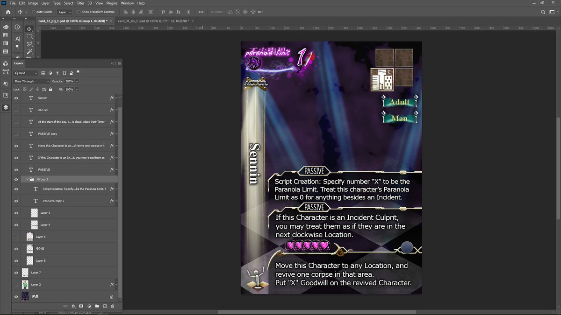The image size is (561, 315).
Task: Open the Pass Through blend mode dropdown
Action: (32, 81)
